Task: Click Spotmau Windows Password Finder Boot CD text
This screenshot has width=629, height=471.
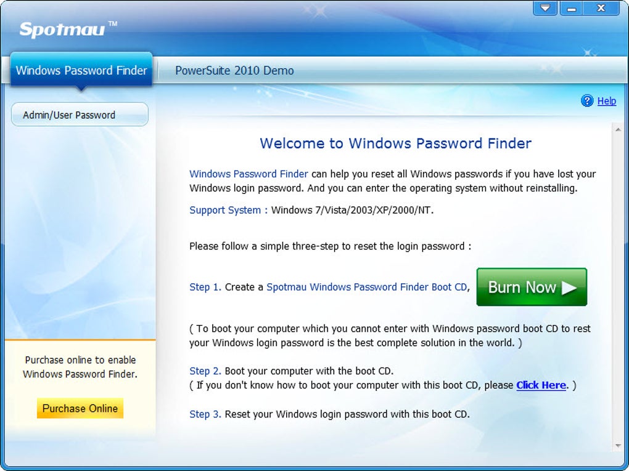Action: click(x=367, y=287)
